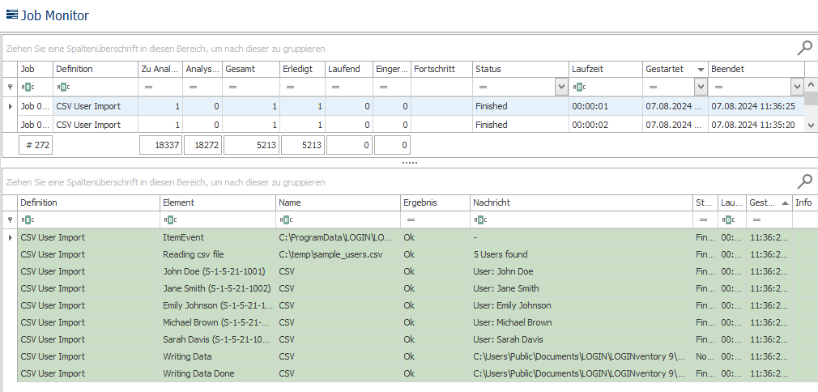
Task: Click the Name column header in lower grid
Action: 338,202
